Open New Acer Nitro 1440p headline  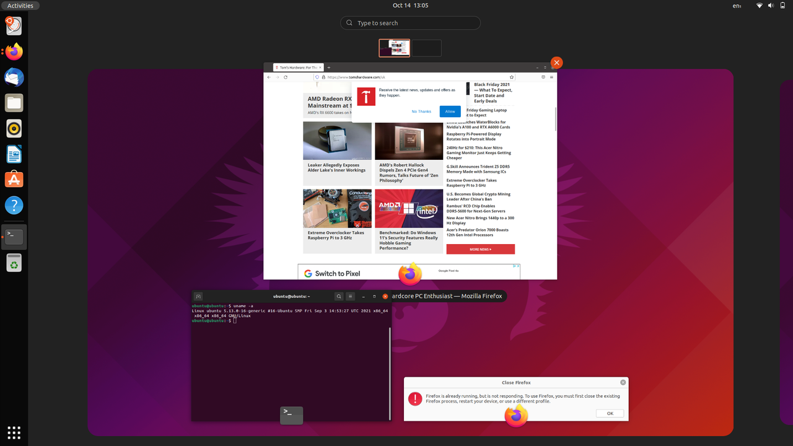[x=480, y=220]
